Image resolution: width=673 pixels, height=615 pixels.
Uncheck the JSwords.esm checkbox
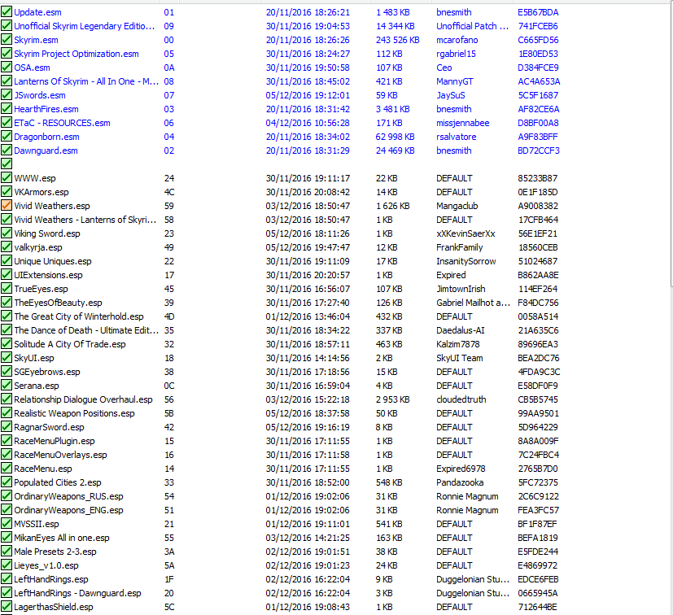(7, 95)
